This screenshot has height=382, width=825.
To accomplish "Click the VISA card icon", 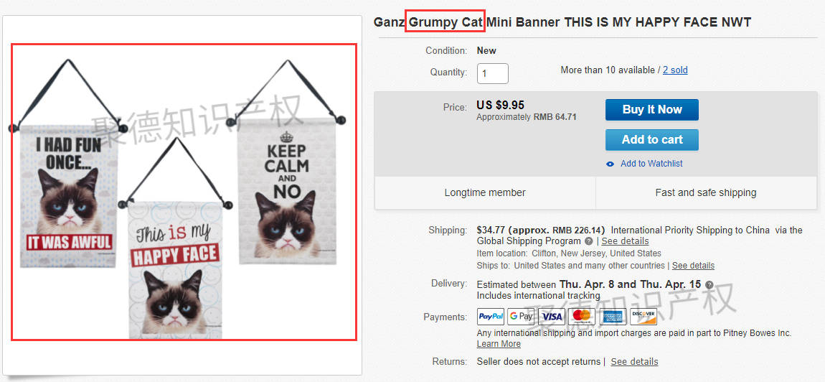I will click(x=552, y=317).
